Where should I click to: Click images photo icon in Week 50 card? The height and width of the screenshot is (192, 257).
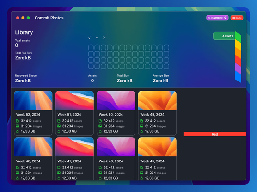[100, 126]
